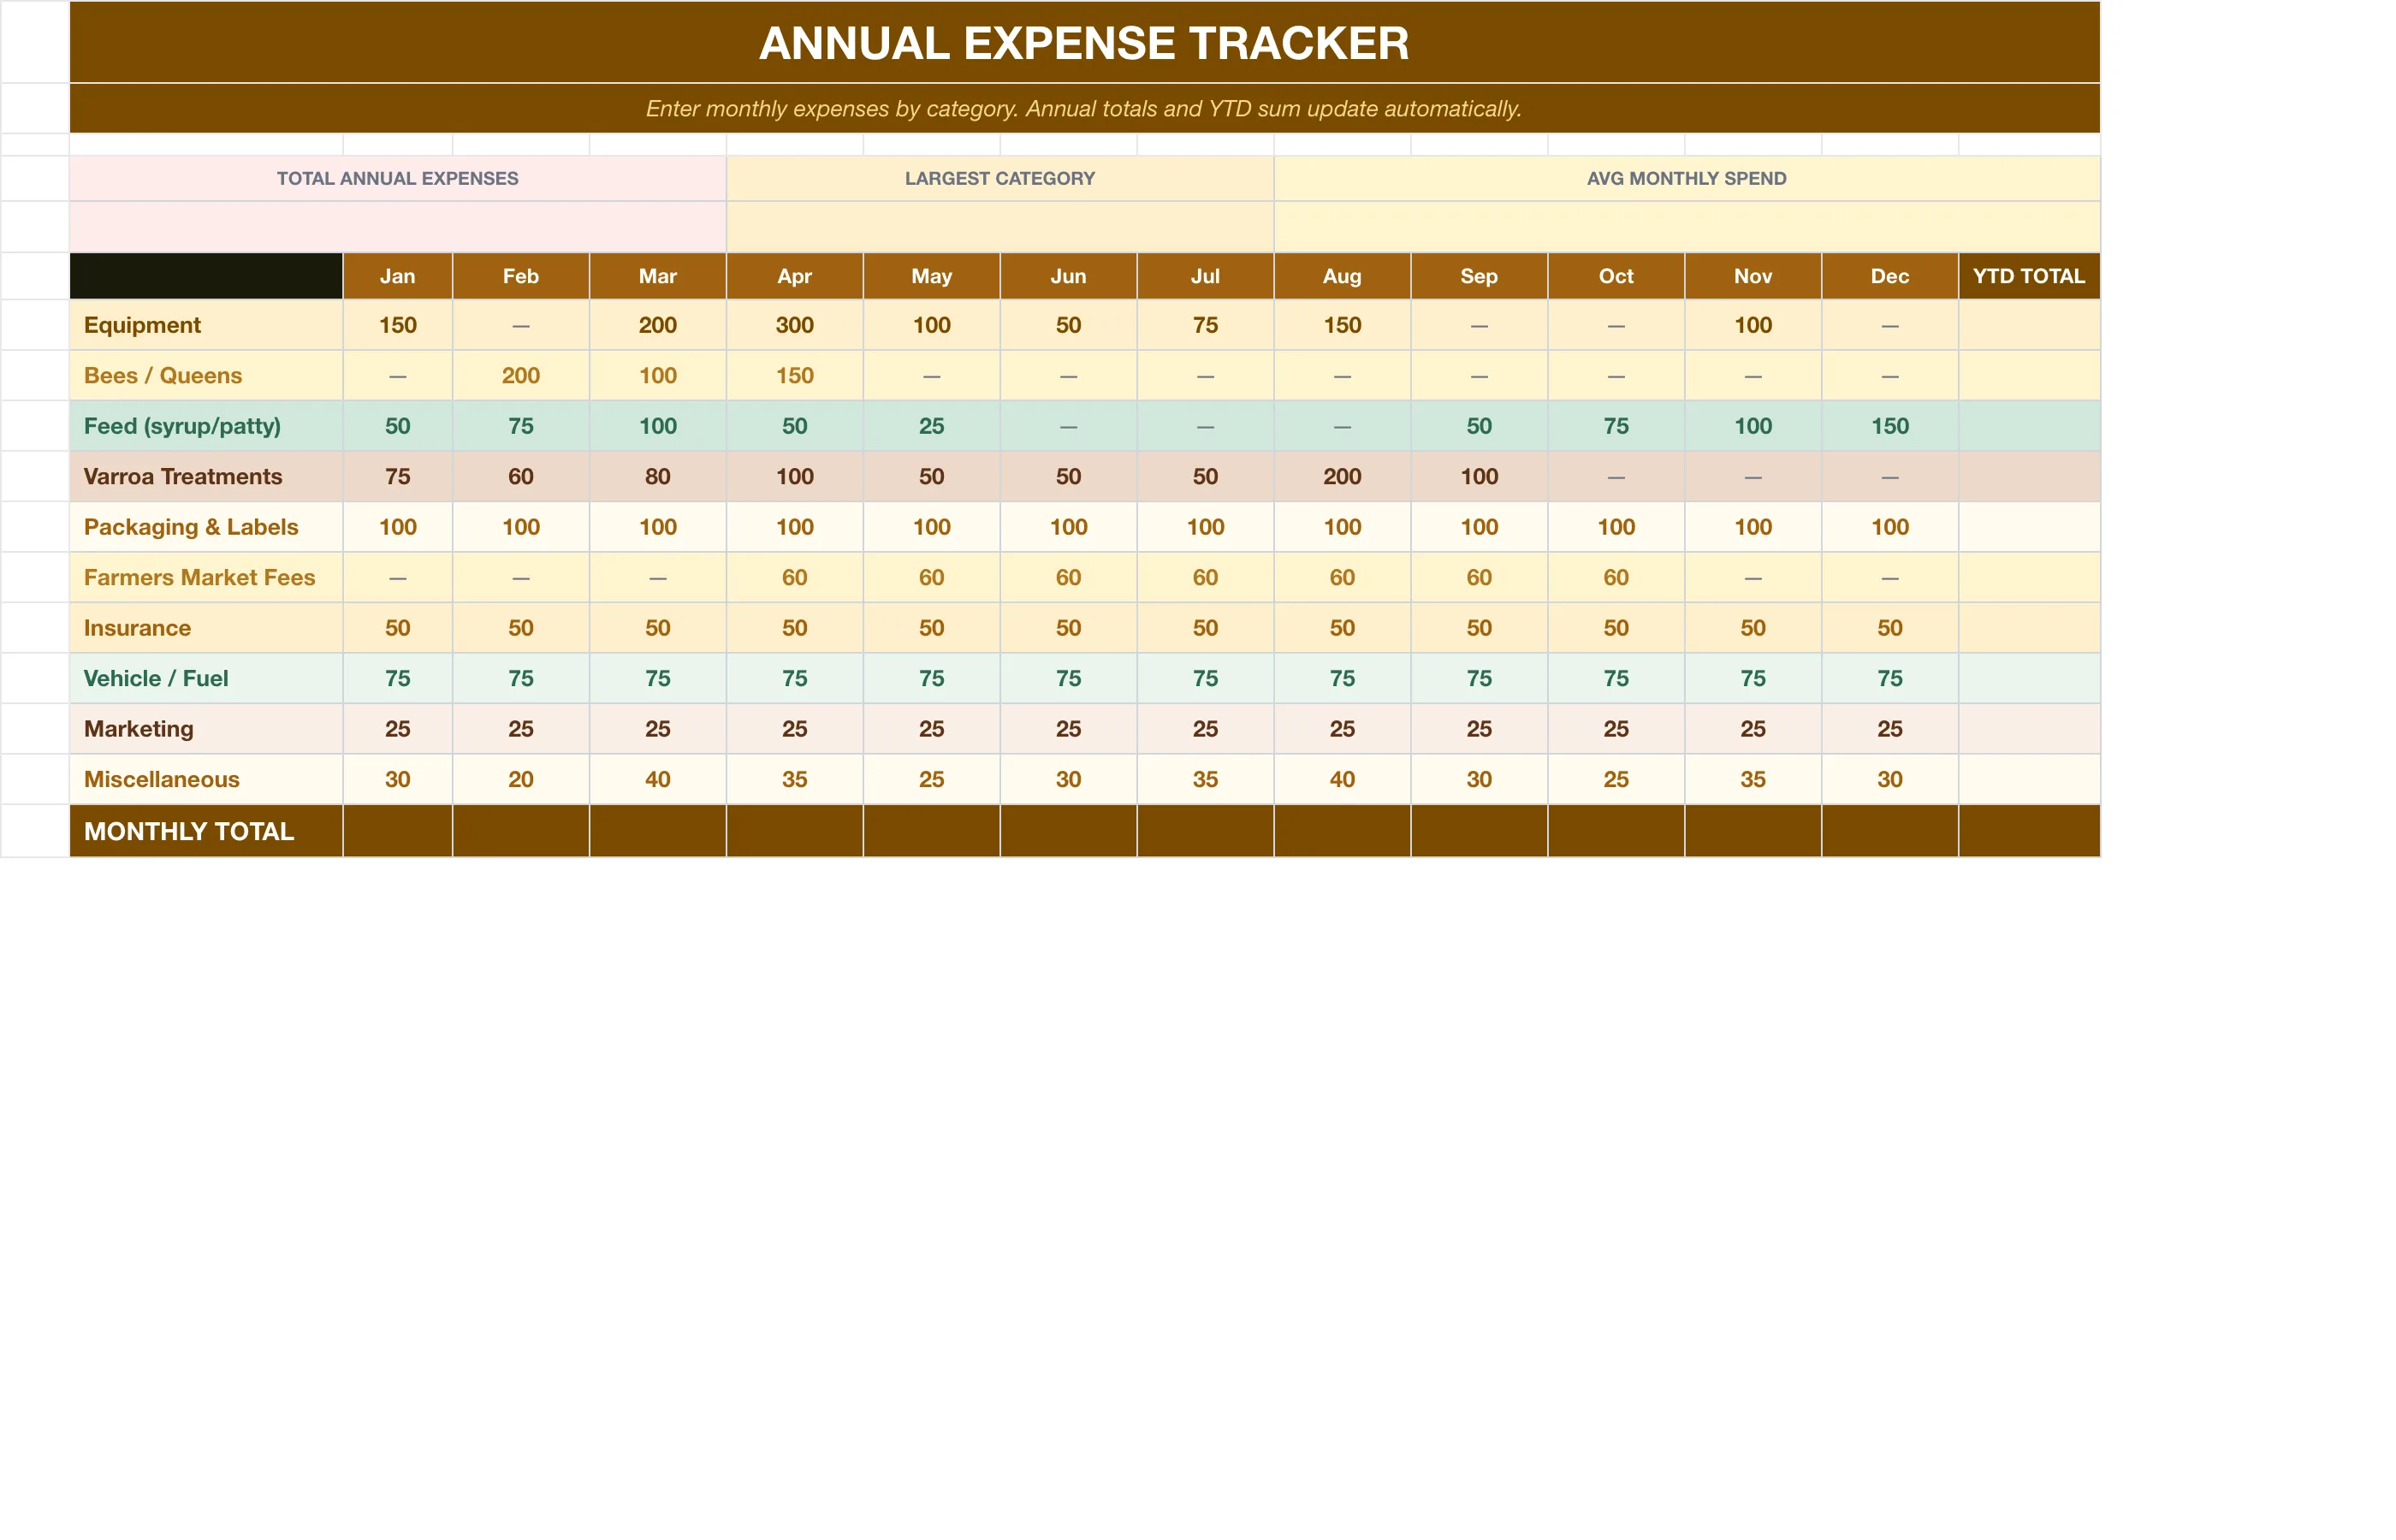Click the empty value cell under LARGEST CATEGORY
This screenshot has width=2396, height=1540.
coord(999,227)
